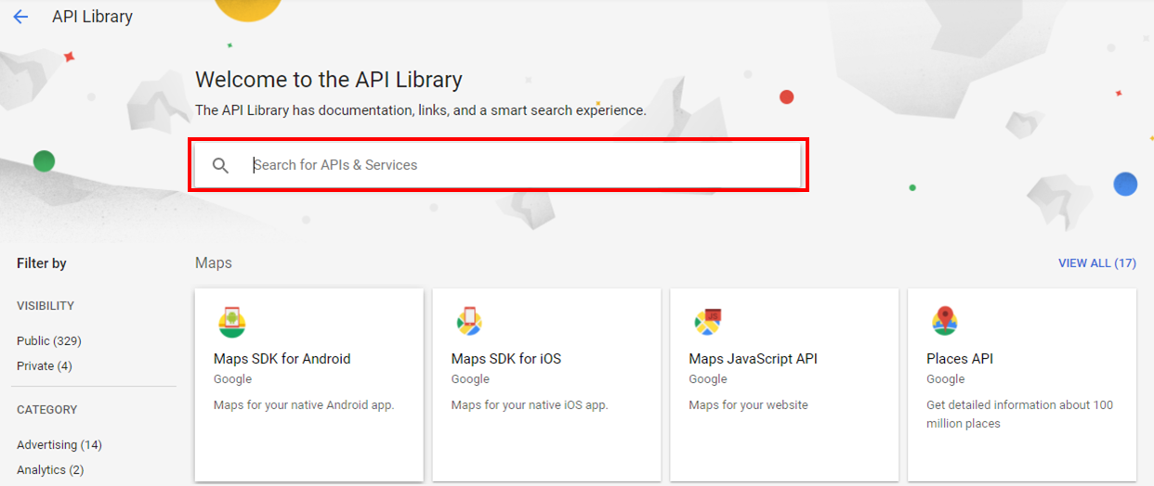Click 'Maps for your native iOS app.' description
This screenshot has height=486, width=1154.
tap(530, 405)
